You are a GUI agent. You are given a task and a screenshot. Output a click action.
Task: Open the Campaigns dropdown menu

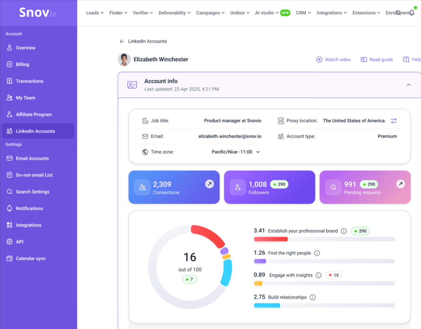click(210, 13)
